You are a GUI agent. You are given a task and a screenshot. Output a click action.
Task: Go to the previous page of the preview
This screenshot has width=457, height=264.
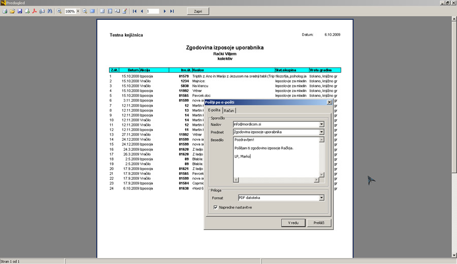142,11
